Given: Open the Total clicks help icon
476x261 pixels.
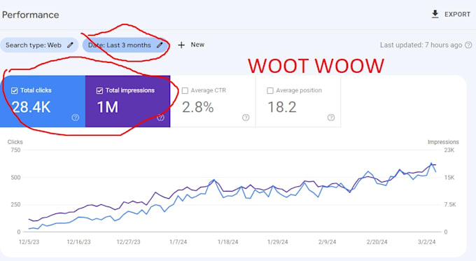Looking at the screenshot, I should [x=76, y=118].
